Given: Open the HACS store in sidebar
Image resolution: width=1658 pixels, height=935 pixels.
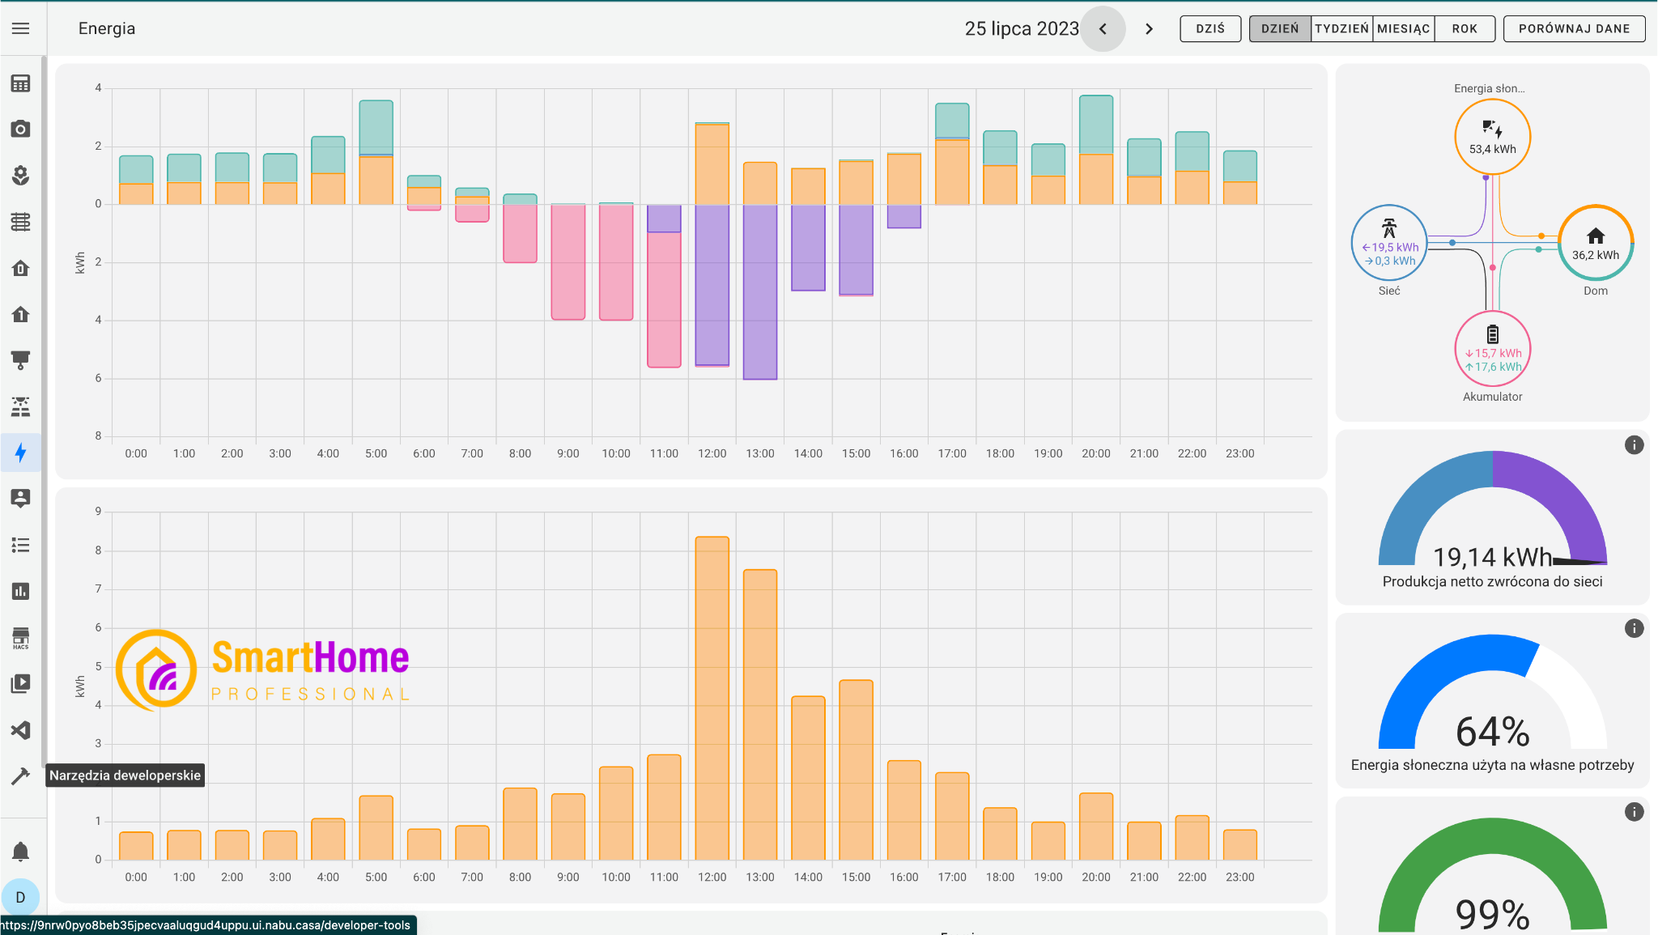Looking at the screenshot, I should pyautogui.click(x=21, y=638).
